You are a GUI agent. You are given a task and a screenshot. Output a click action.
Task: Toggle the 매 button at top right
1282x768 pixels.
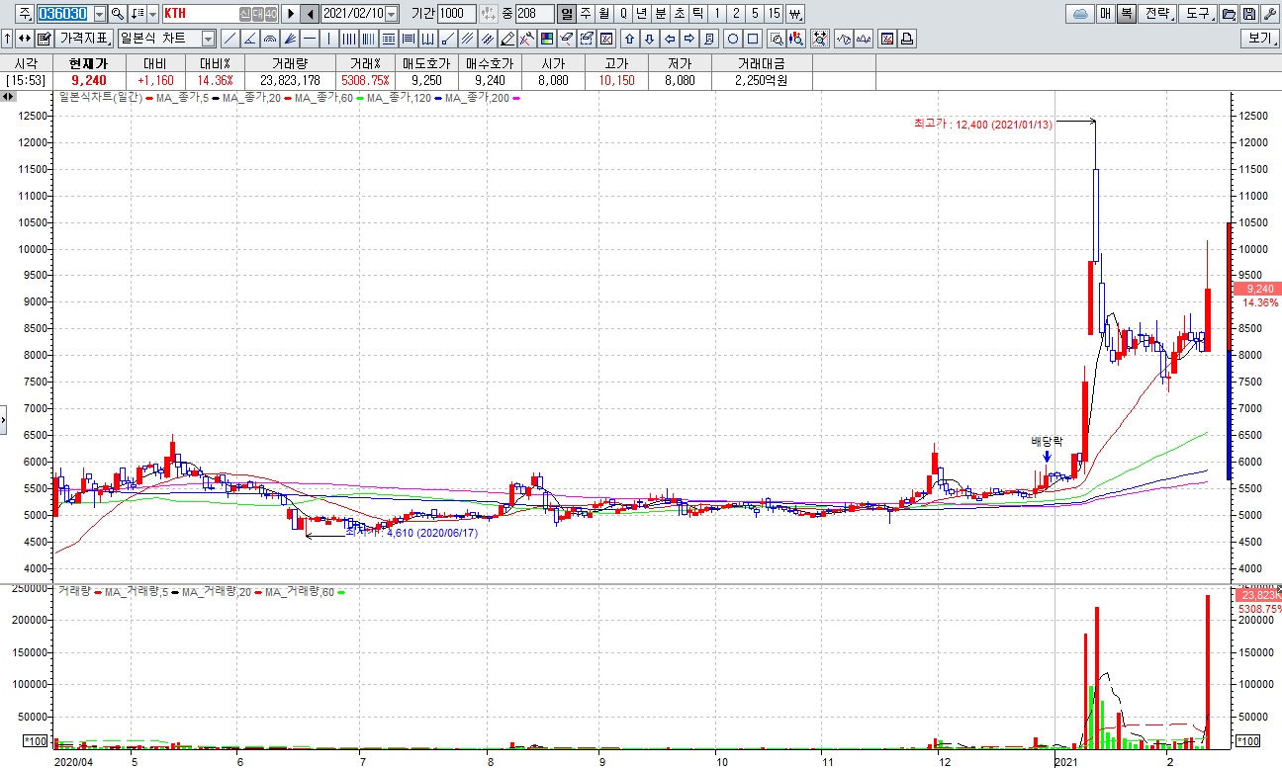(x=1105, y=13)
